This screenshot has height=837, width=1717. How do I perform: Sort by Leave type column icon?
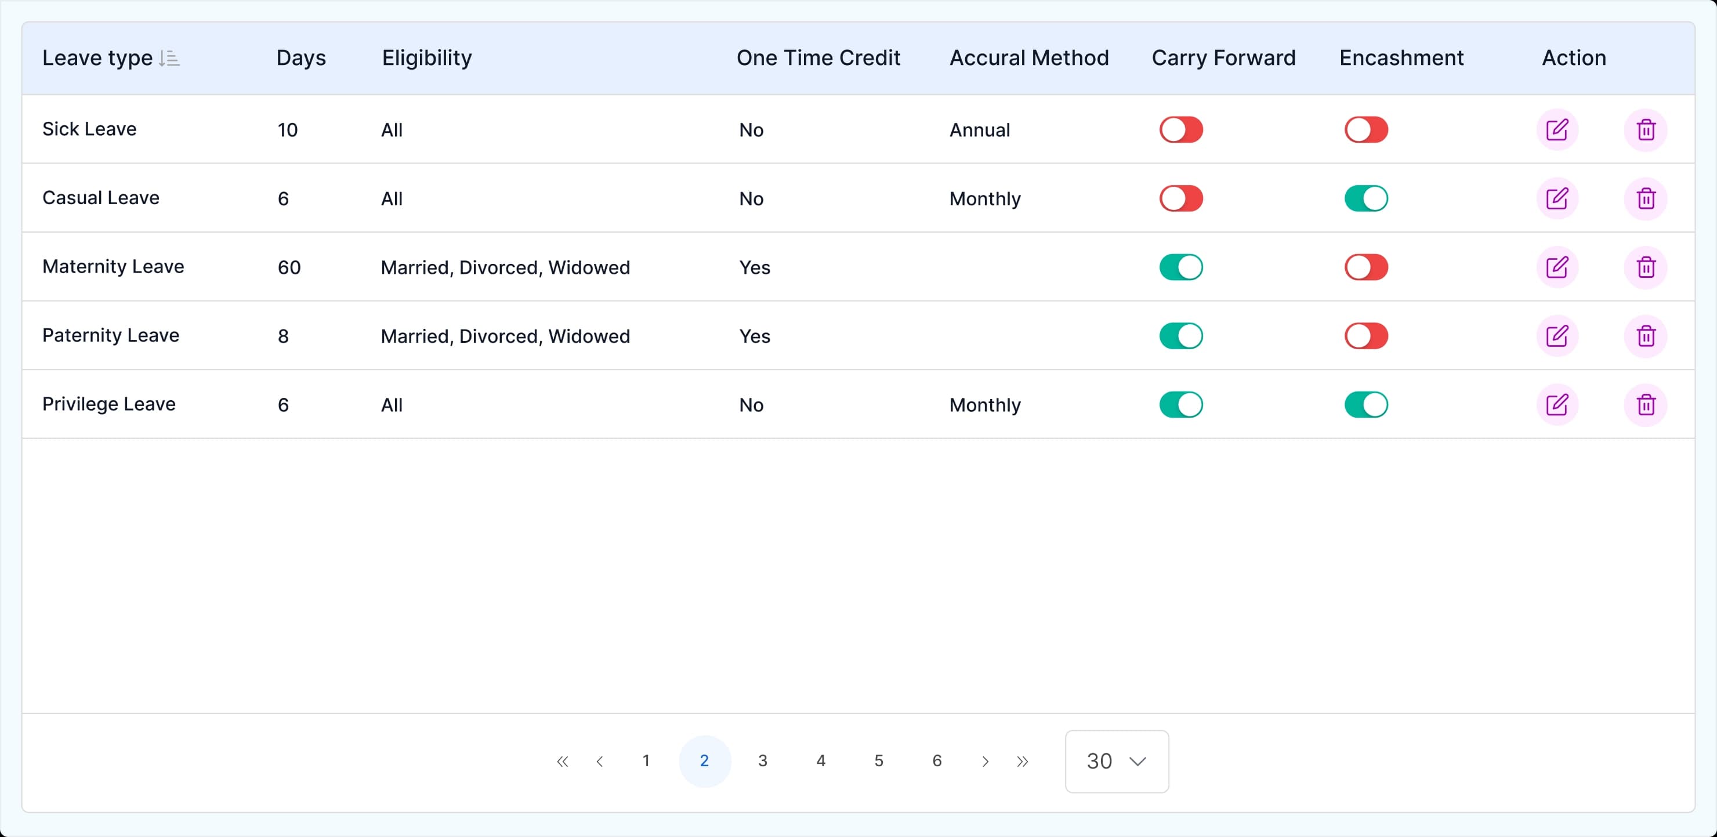(x=169, y=59)
